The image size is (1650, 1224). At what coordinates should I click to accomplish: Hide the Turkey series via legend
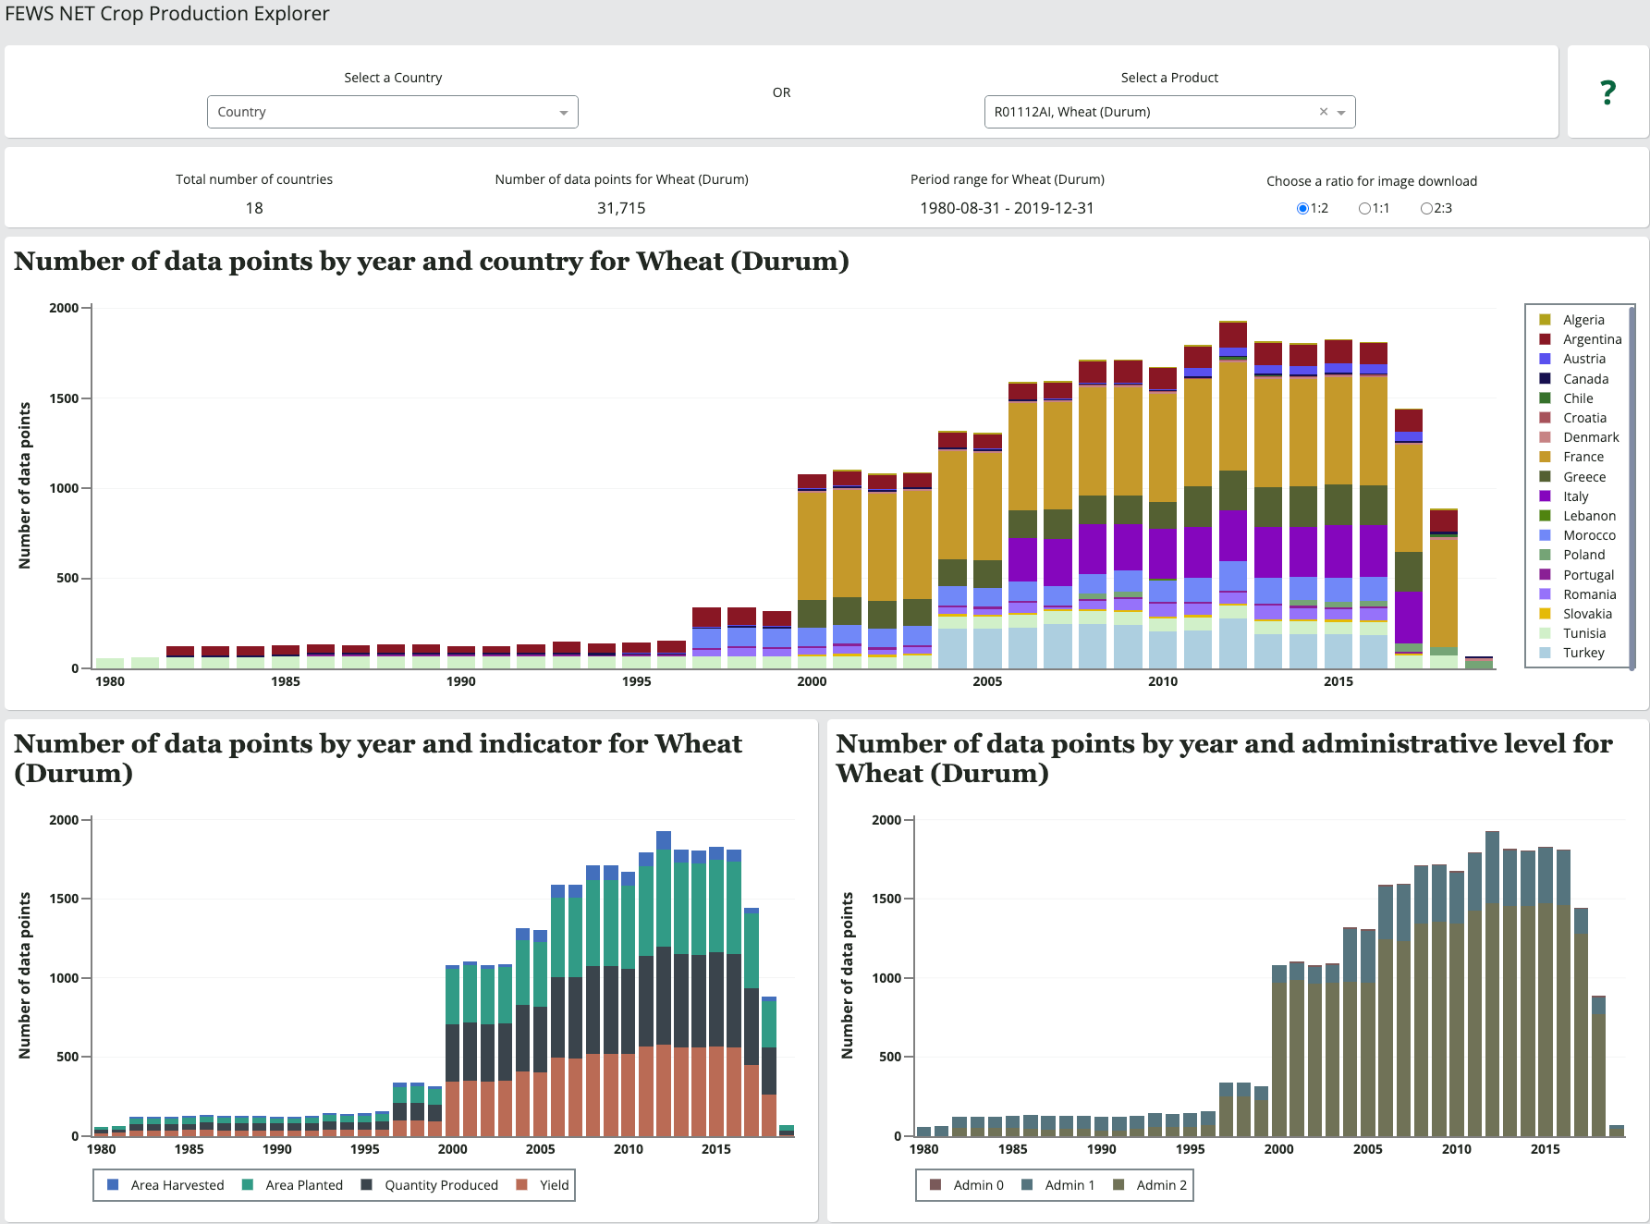pyautogui.click(x=1583, y=653)
